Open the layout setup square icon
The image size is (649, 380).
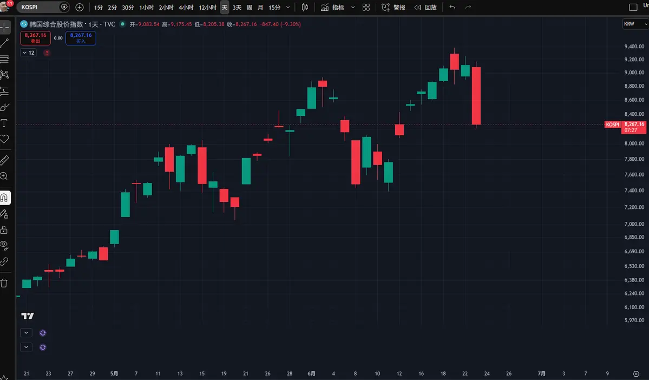pyautogui.click(x=633, y=8)
